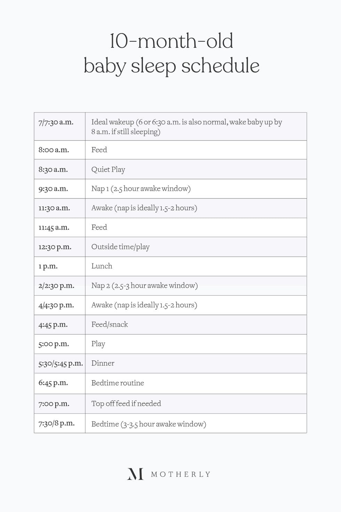Click the Nap 2 awake window entry
This screenshot has width=341, height=512.
pyautogui.click(x=144, y=286)
